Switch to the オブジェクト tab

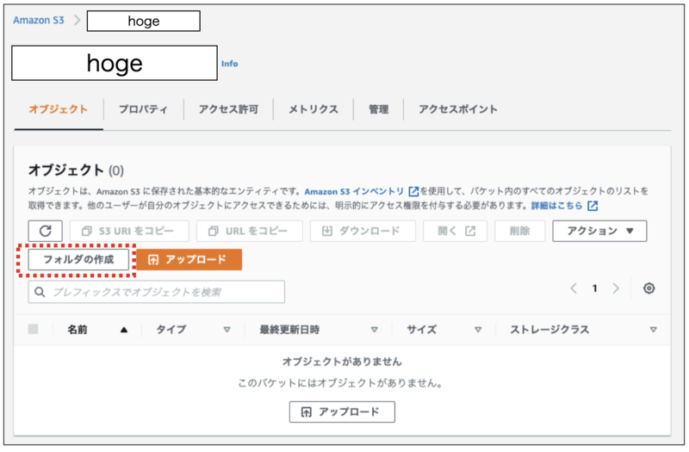coord(59,109)
